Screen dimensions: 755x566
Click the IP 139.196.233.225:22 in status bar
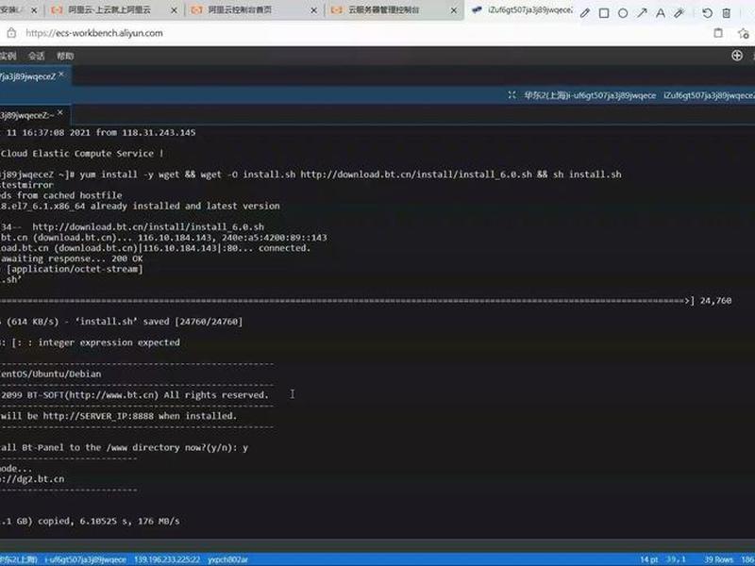pos(167,559)
